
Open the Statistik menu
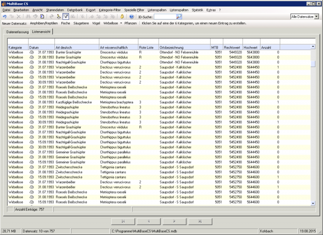click(197, 9)
